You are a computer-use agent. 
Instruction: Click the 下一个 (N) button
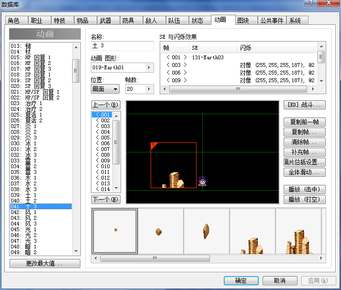[106, 199]
